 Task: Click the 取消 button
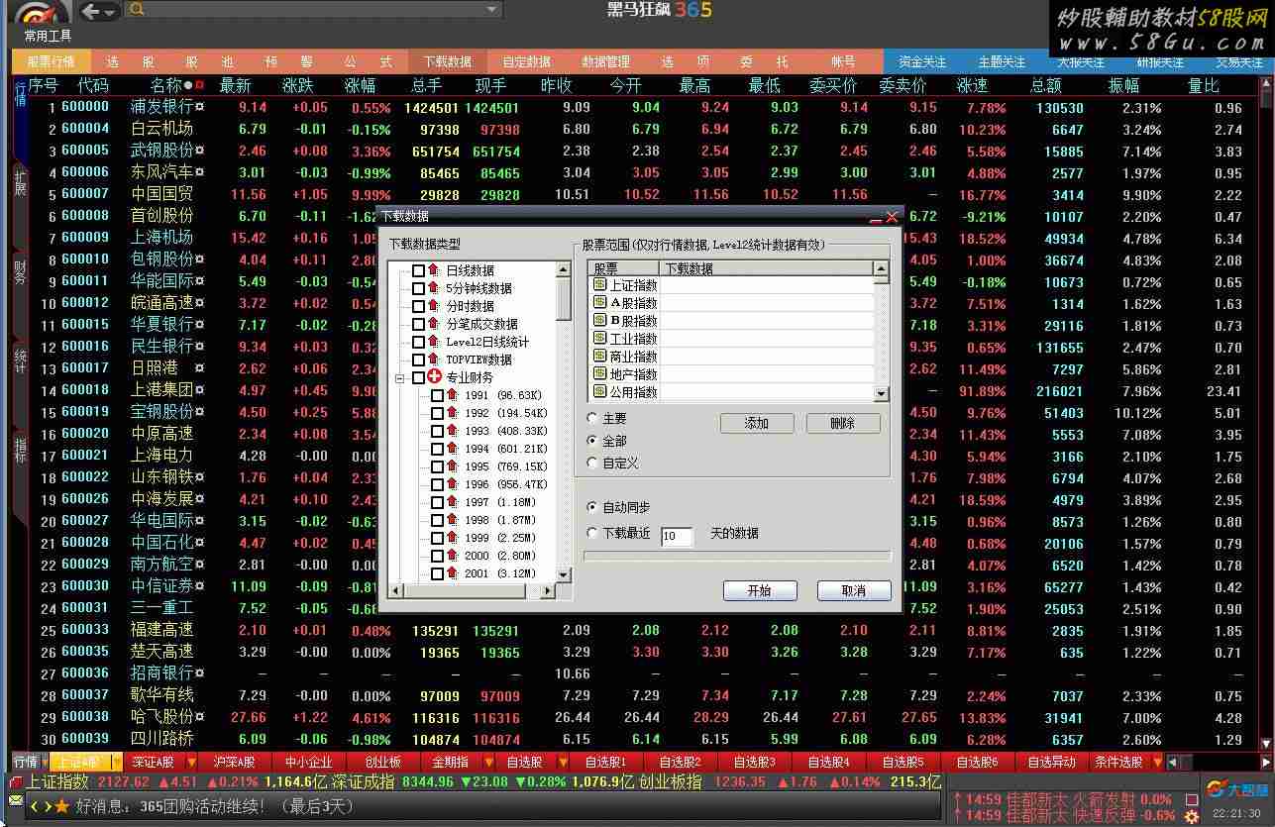[854, 590]
